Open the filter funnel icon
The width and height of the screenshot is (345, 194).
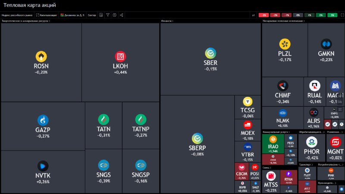108,15
